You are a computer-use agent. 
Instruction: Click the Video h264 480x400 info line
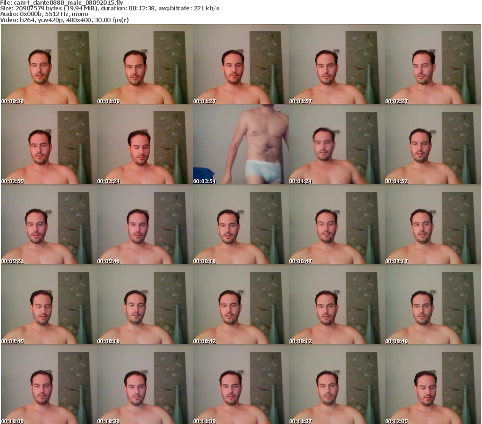(64, 20)
